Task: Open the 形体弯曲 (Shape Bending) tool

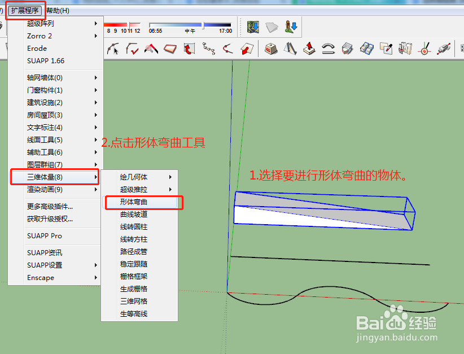Action: coord(144,203)
